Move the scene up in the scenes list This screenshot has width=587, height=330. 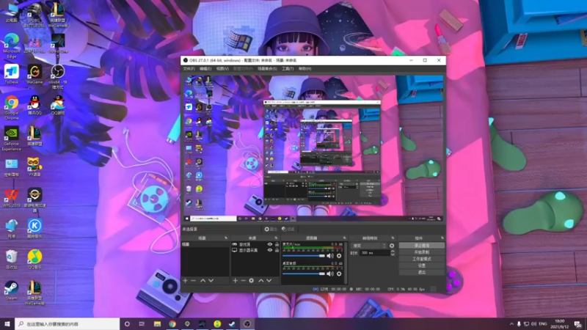pos(203,280)
